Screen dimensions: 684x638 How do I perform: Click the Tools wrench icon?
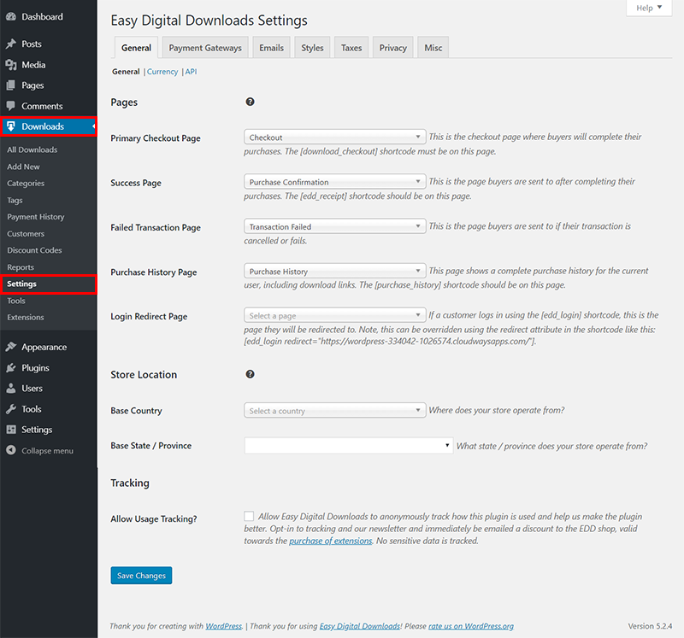(11, 409)
